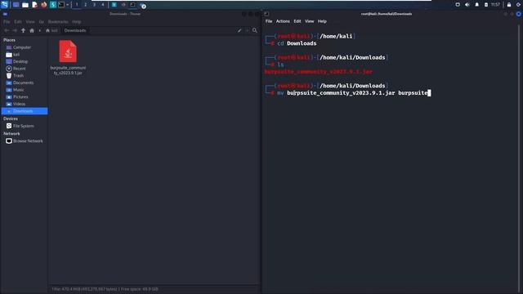Image resolution: width=523 pixels, height=294 pixels.
Task: Click the terminal window menu icon in title bar
Action: pos(266,14)
